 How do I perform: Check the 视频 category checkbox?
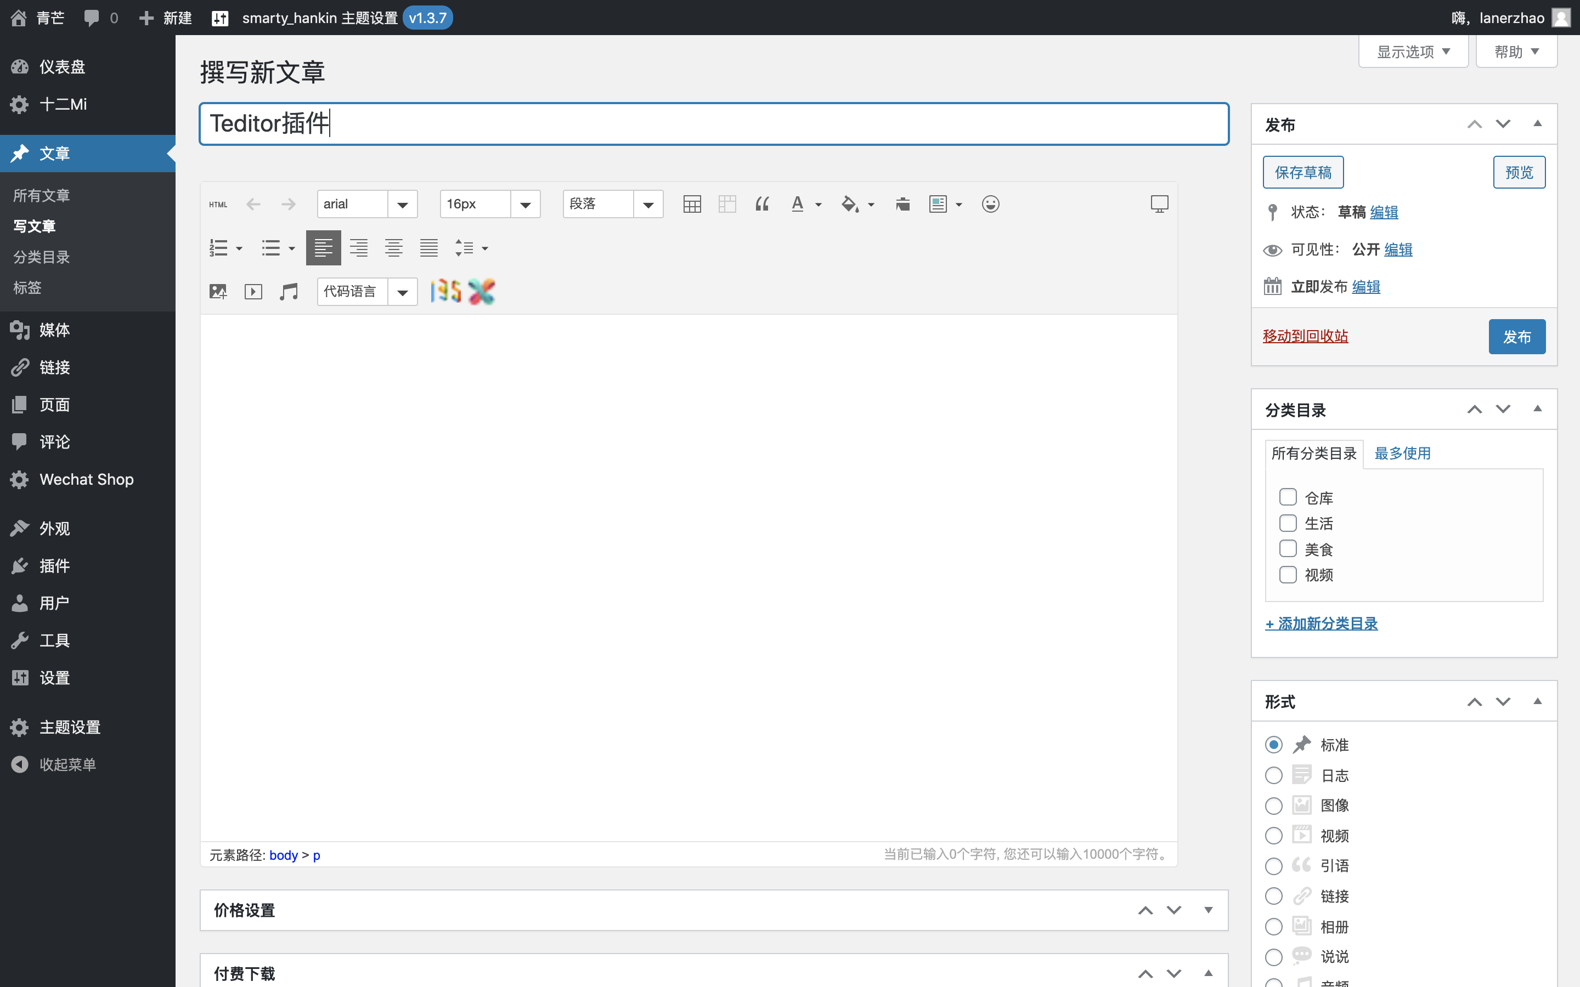(x=1288, y=575)
